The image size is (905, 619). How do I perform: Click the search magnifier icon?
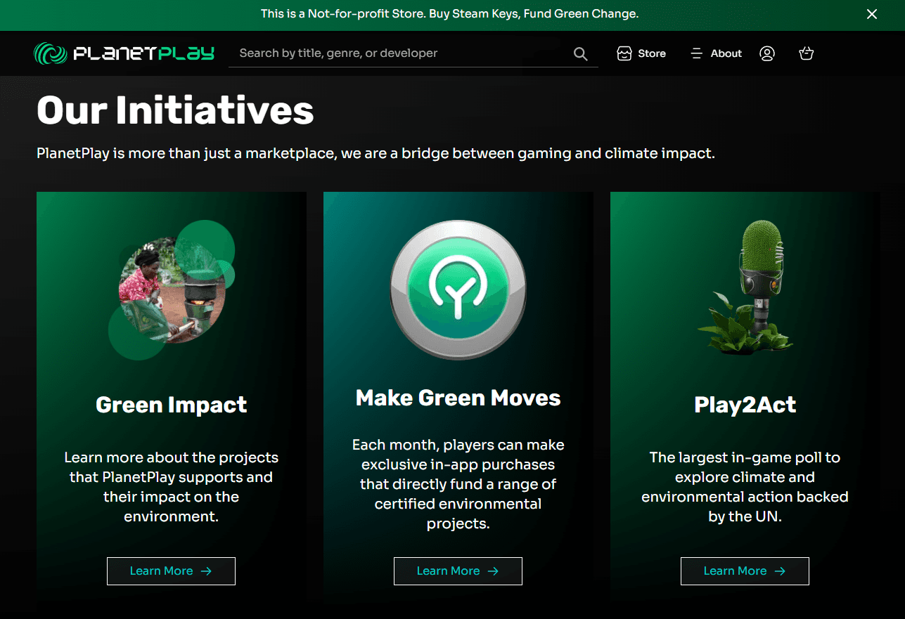click(580, 53)
